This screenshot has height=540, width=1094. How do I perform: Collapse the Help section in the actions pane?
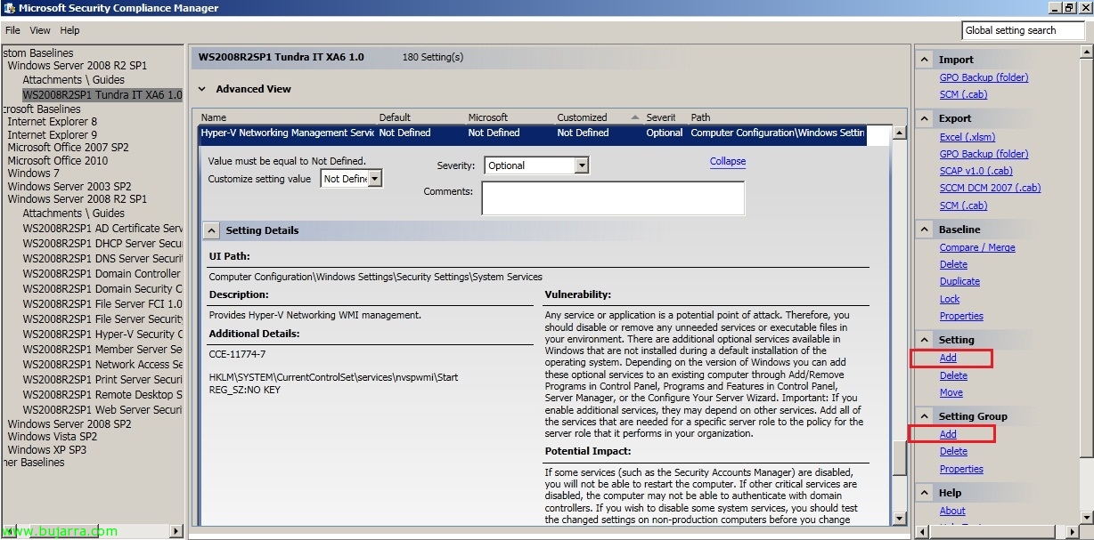point(924,493)
